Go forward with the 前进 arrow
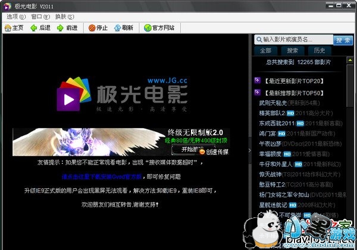Viewport: 357px width, 250px height. [67, 28]
